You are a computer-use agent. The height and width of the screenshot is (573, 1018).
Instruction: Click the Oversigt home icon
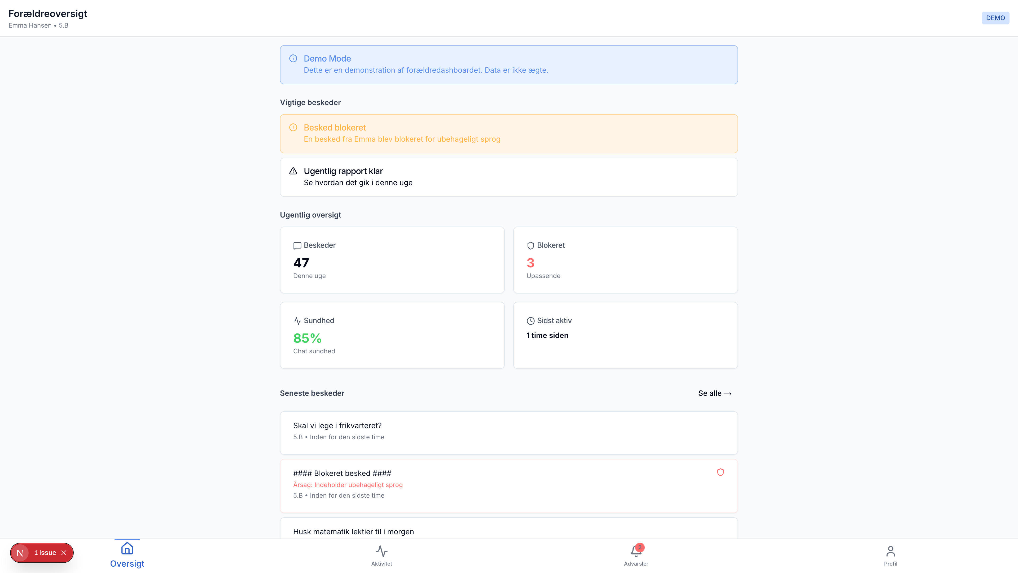127,549
